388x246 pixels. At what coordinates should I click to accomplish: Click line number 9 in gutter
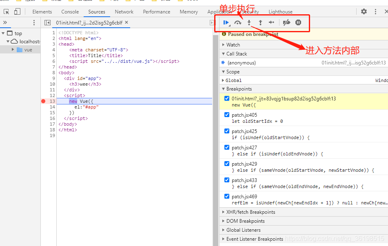(54, 78)
